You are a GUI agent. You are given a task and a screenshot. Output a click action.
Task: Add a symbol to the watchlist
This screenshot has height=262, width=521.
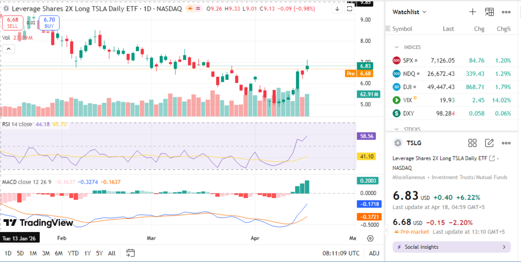[x=472, y=12]
